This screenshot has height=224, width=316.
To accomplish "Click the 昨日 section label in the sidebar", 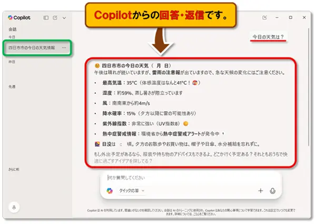I will coord(12,62).
